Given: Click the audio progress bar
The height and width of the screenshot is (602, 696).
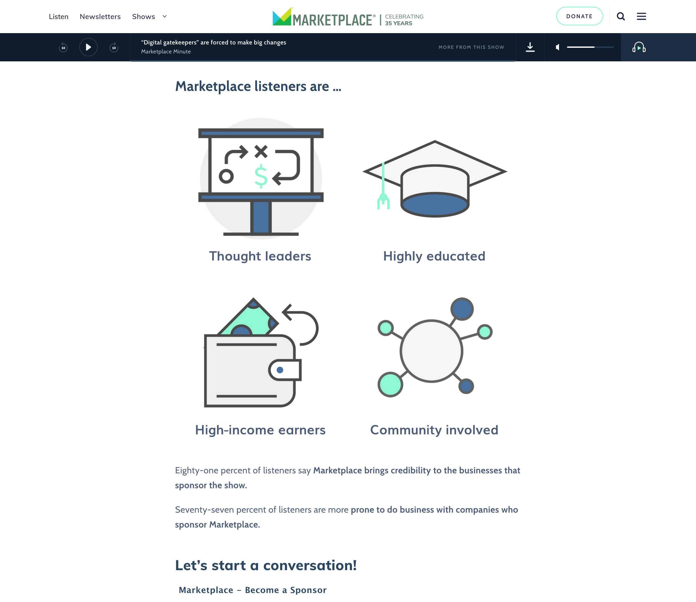Looking at the screenshot, I should point(323,61).
